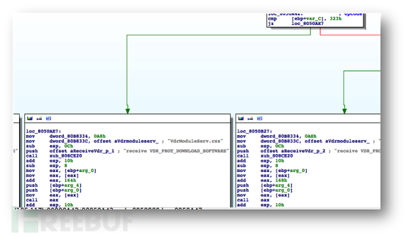408x237 pixels.
Task: Select sub esp, 8 in loc_8050AE7 block
Action: tap(47, 166)
